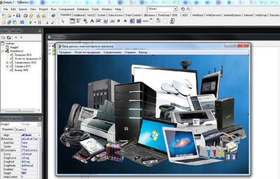Click the Edit component in the palette
Image resolution: width=280 pixels, height=179 pixels.
pos(98,21)
